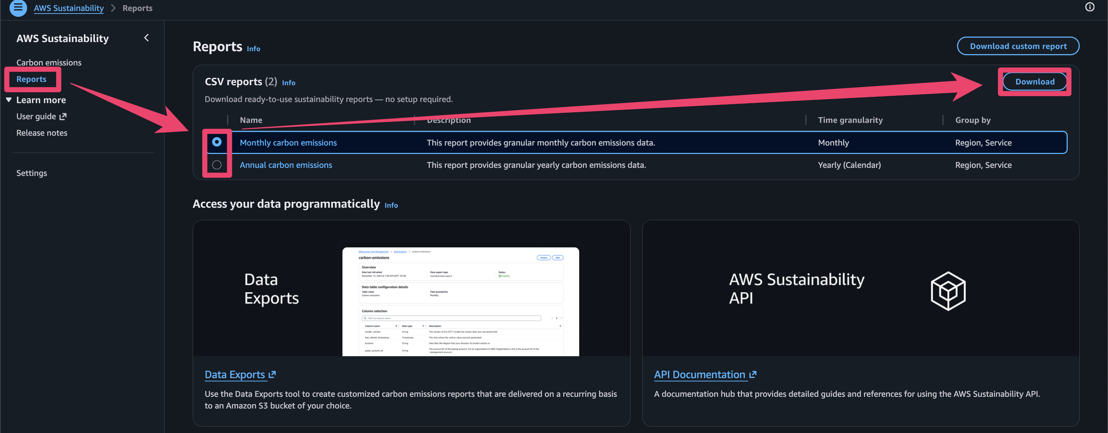Open the Annual carbon emissions link
The height and width of the screenshot is (433, 1108).
click(285, 165)
